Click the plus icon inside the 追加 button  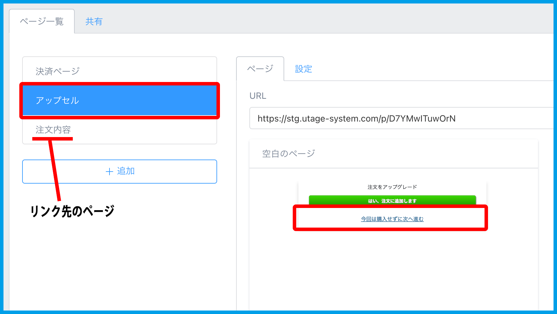pyautogui.click(x=109, y=172)
